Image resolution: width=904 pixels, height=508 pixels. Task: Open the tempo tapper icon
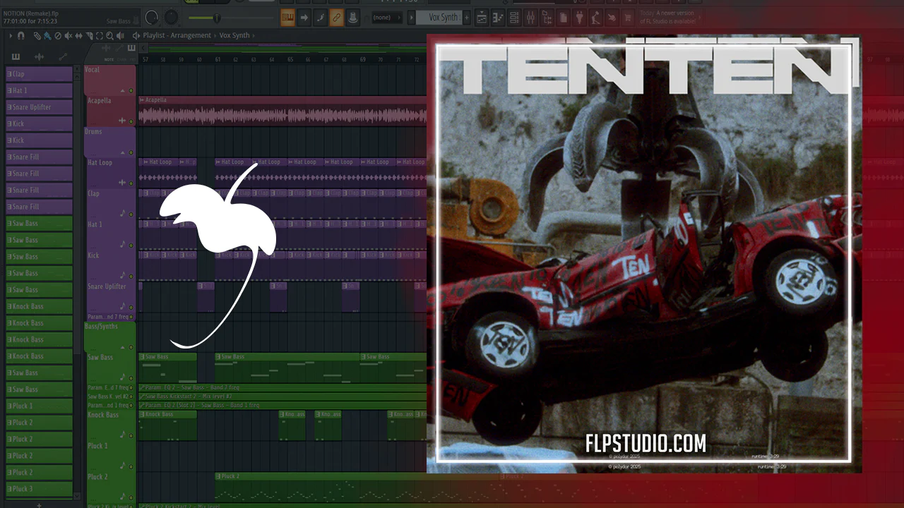click(595, 18)
